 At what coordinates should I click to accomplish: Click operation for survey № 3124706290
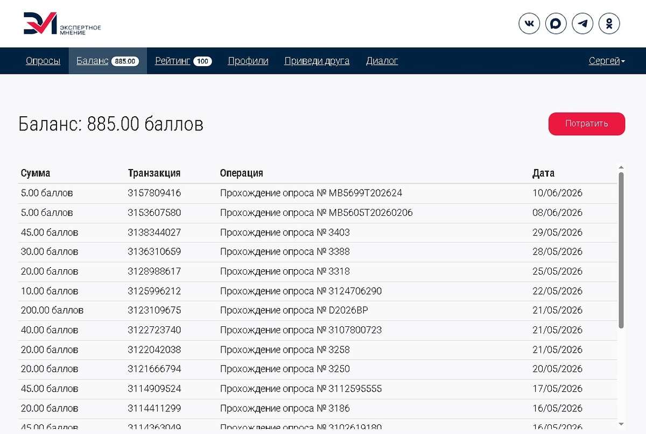[301, 291]
